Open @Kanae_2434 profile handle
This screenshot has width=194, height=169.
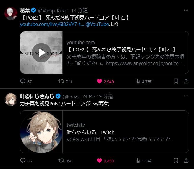point(77,96)
